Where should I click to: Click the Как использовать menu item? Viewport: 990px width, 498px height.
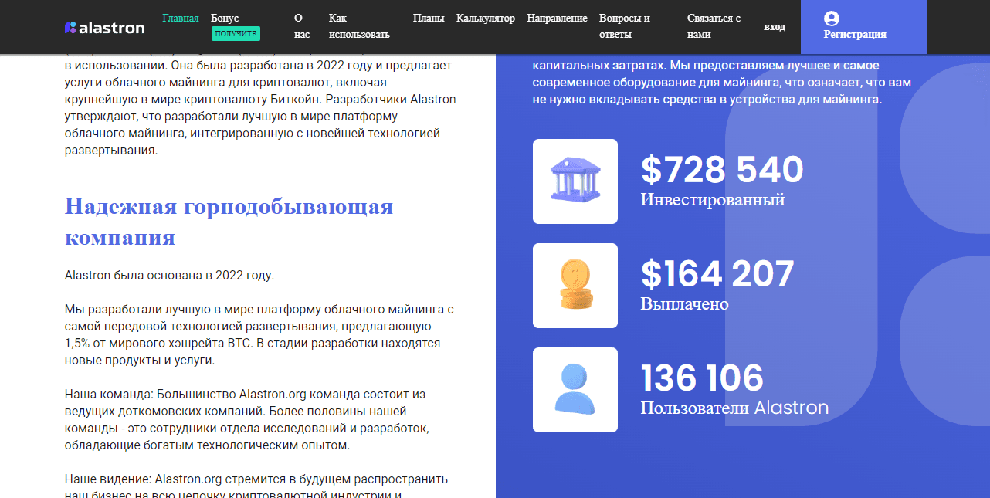pyautogui.click(x=358, y=25)
